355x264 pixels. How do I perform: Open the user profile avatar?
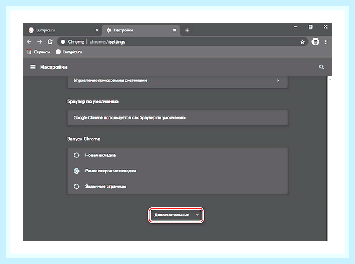[315, 42]
